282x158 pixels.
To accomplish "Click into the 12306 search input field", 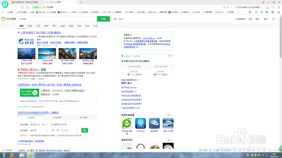I will click(x=55, y=19).
